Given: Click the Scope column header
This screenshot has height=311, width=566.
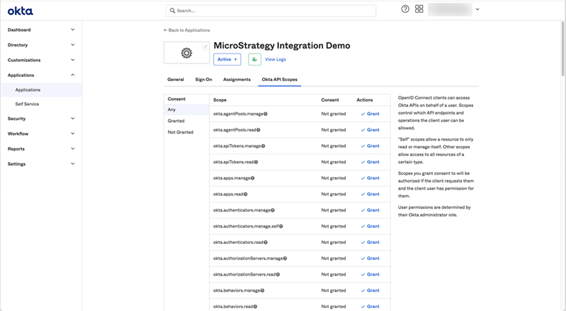Looking at the screenshot, I should click(220, 100).
